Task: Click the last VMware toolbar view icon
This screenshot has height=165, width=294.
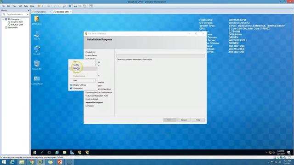Action: (91, 6)
